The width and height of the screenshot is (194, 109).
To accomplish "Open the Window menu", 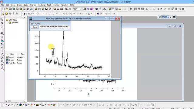I will [x=65, y=5].
